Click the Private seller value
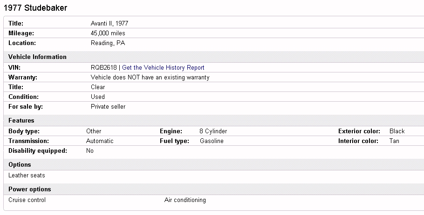Screen dimensions: 424x215 coord(108,107)
